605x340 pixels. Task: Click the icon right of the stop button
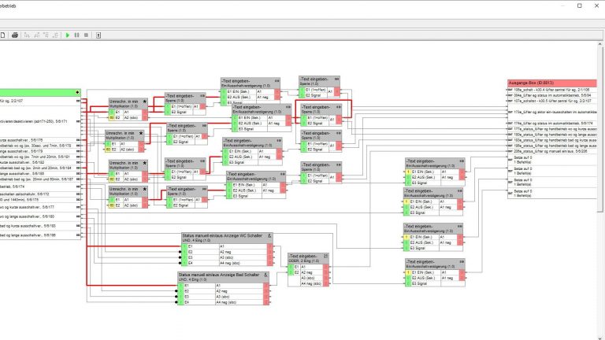(98, 35)
